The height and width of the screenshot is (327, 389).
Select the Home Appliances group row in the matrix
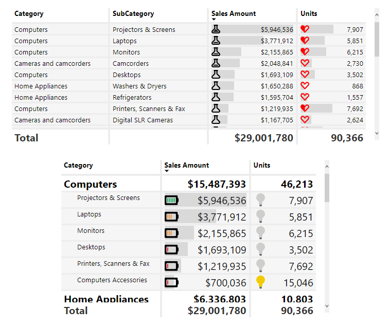pos(106,299)
